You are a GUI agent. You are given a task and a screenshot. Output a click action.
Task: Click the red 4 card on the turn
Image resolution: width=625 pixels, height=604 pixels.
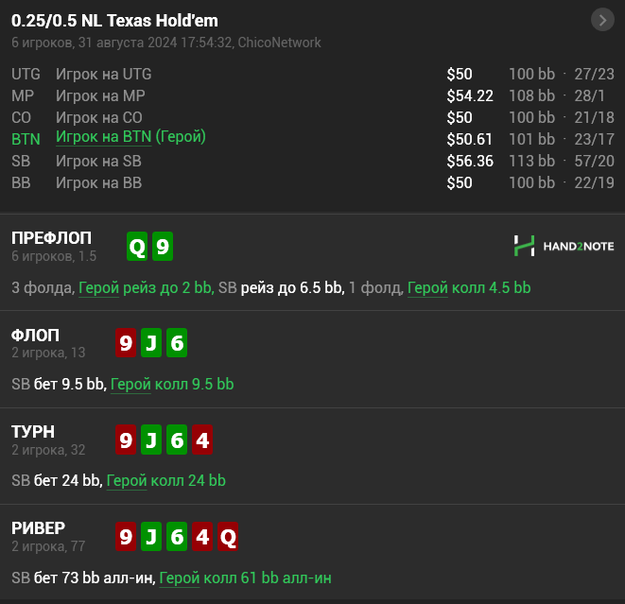tap(201, 441)
